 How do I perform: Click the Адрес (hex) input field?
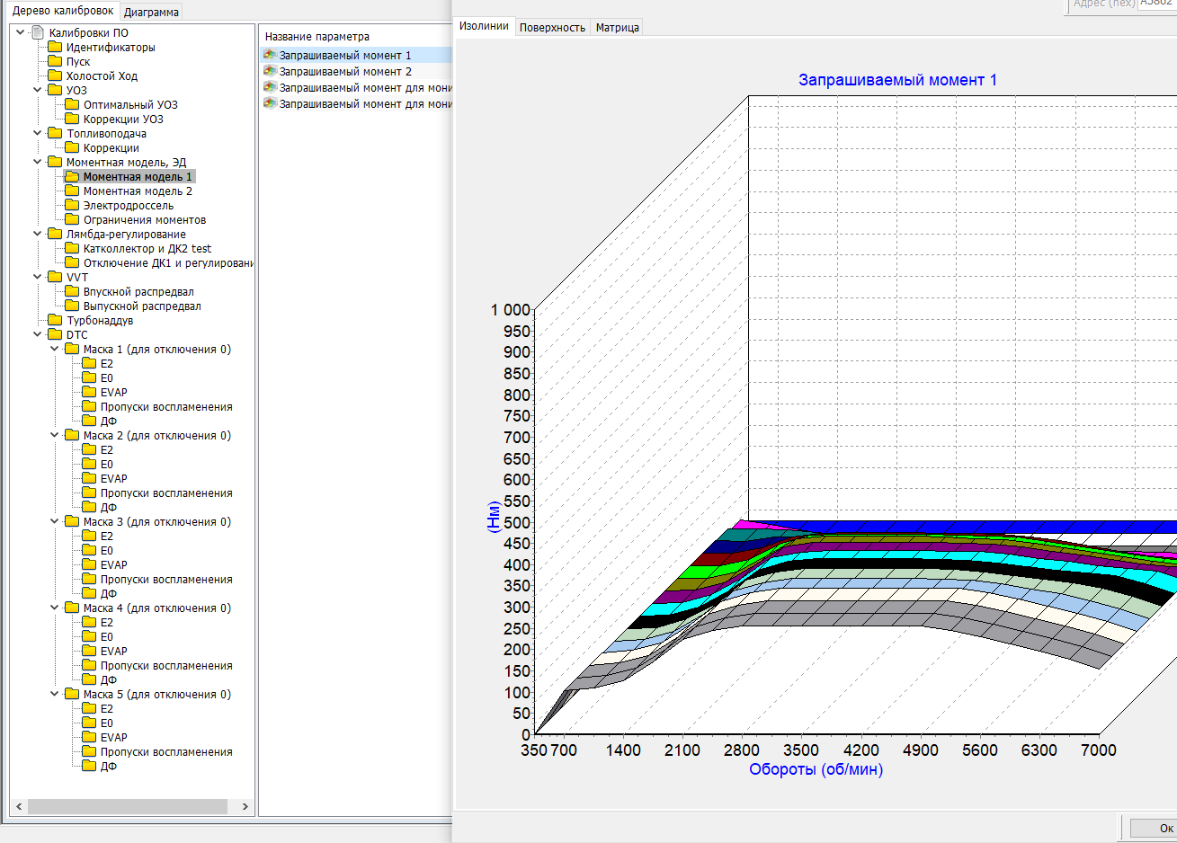point(1156,4)
